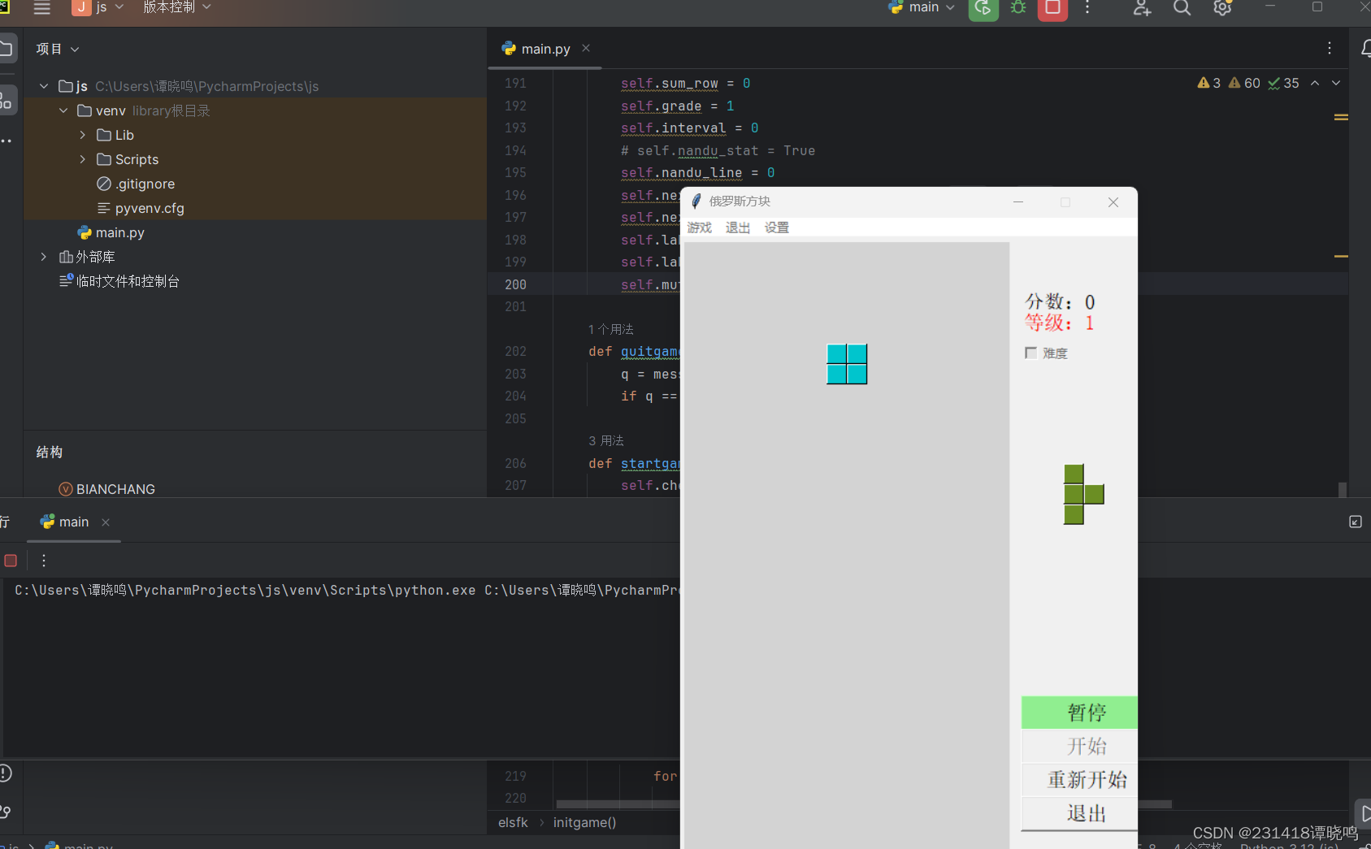
Task: Expand run panel with corner icon
Action: (1356, 522)
